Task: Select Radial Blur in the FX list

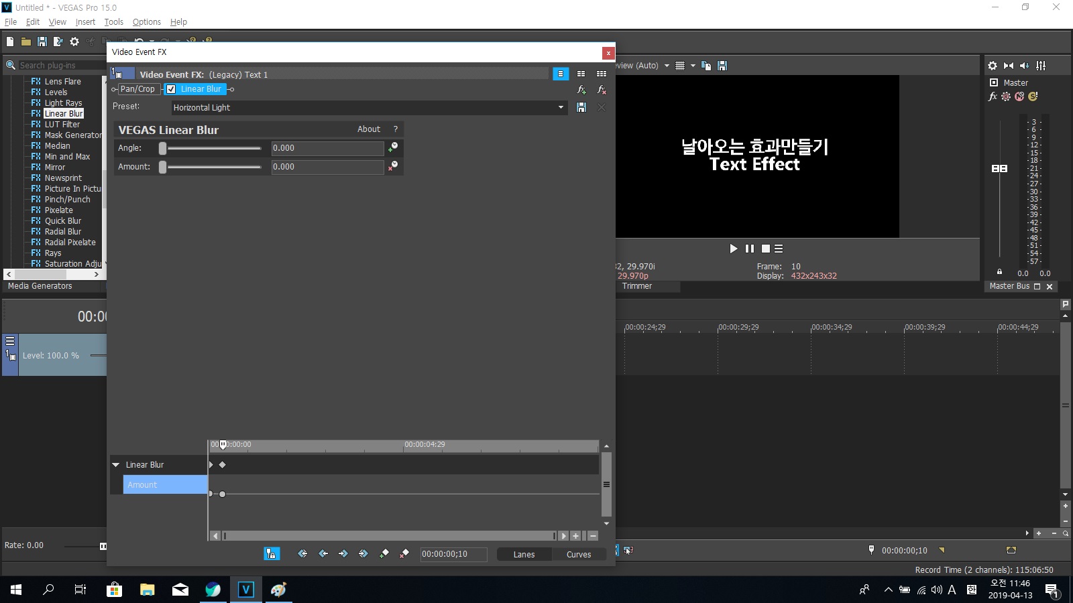Action: click(x=62, y=232)
